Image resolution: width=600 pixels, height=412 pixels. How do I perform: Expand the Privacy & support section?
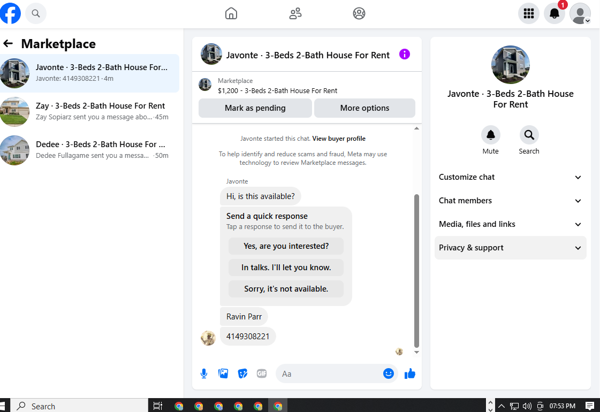tap(510, 248)
